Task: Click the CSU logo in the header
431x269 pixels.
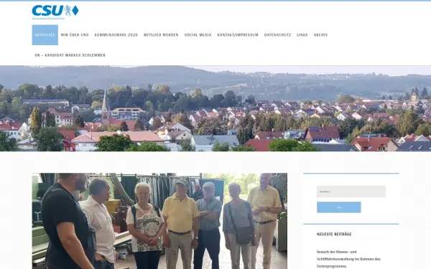Action: 55,12
